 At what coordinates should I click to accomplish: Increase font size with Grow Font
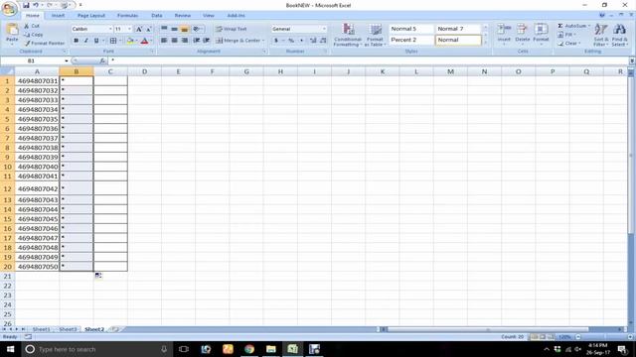pos(139,29)
